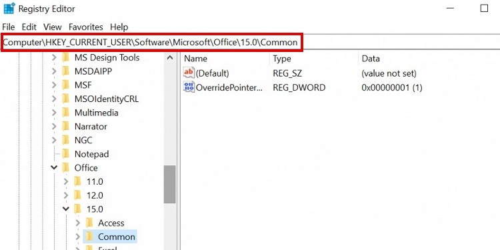Open the Favorites menu
500x250 pixels.
point(86,27)
